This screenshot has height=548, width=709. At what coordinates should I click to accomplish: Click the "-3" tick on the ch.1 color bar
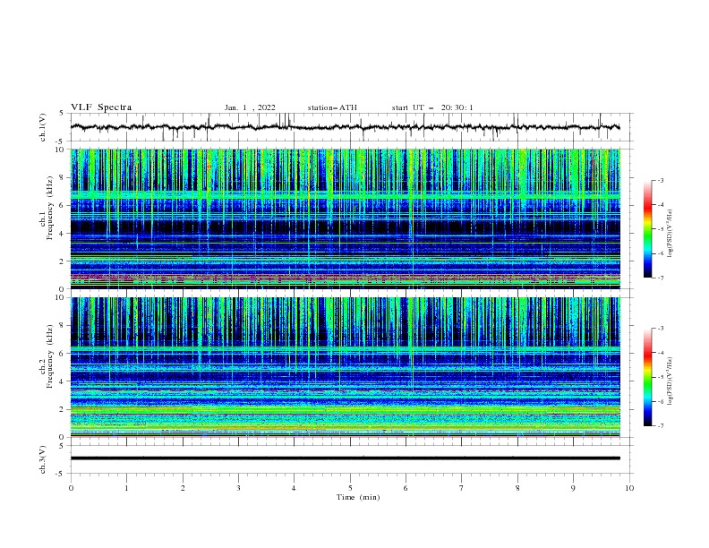coord(660,180)
